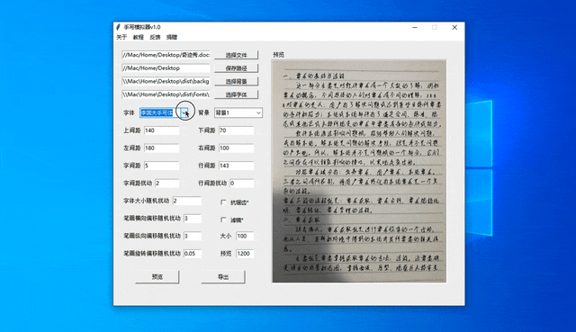
Task: Focus the document path field ending in .doc
Action: point(166,55)
